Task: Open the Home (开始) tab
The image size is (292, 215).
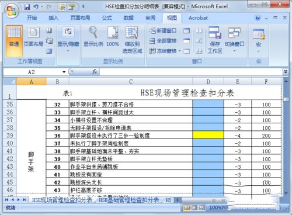Action: pyautogui.click(x=32, y=18)
